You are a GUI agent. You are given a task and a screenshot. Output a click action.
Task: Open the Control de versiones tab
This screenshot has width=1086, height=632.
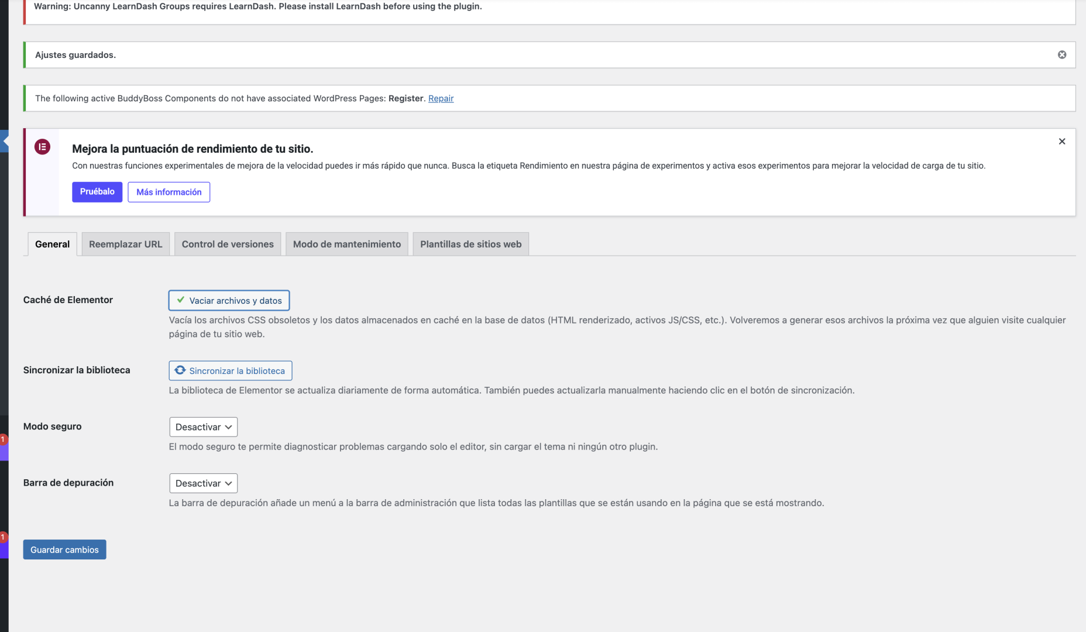[228, 245]
